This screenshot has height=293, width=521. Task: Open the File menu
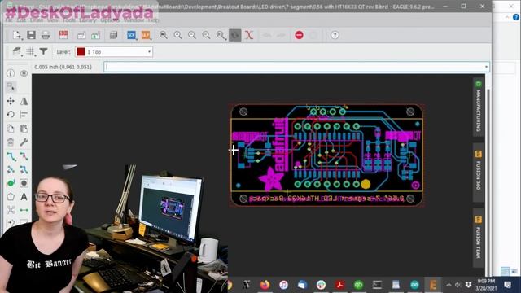tap(9, 20)
